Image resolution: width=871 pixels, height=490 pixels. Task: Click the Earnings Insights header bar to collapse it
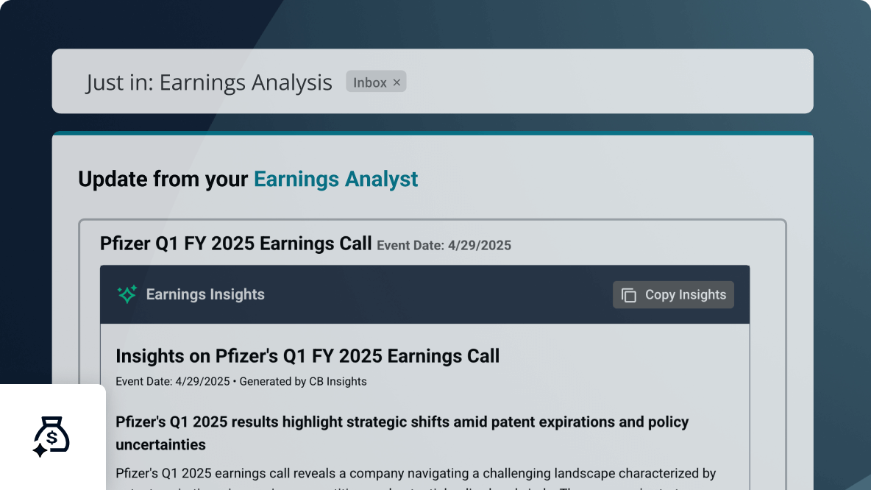[x=368, y=294]
